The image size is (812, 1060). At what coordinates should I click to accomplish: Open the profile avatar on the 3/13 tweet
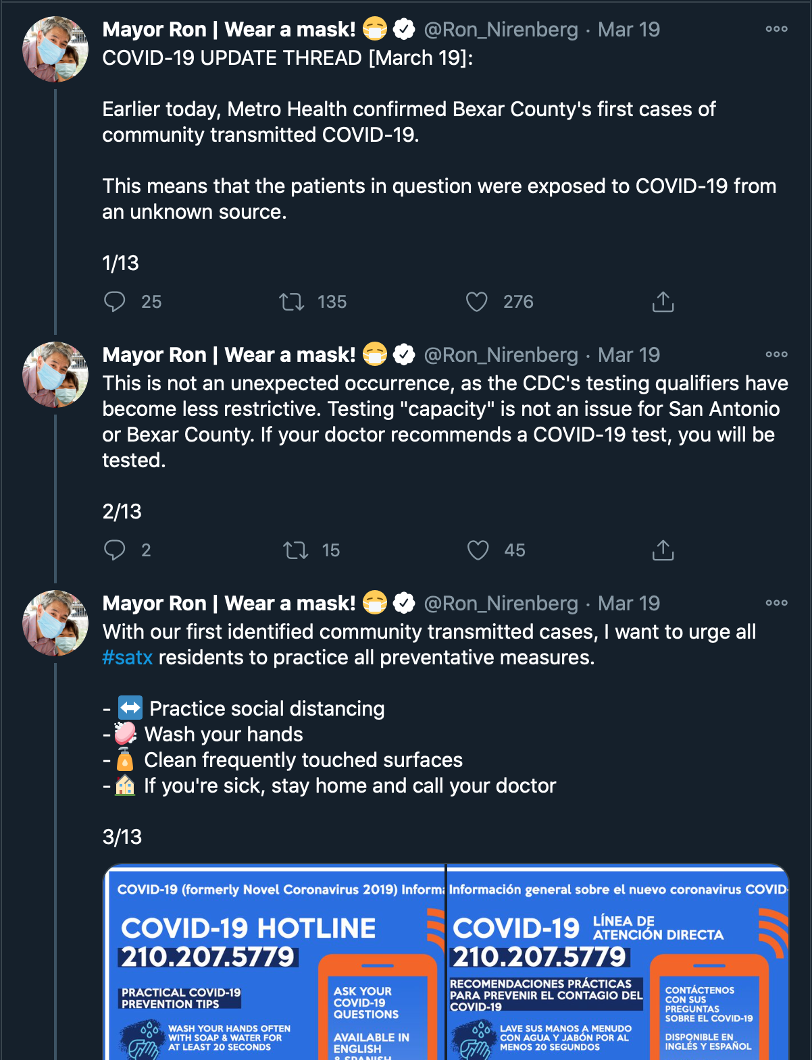pyautogui.click(x=55, y=623)
